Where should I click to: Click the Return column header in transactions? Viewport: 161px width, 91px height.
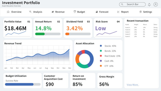click(145, 25)
